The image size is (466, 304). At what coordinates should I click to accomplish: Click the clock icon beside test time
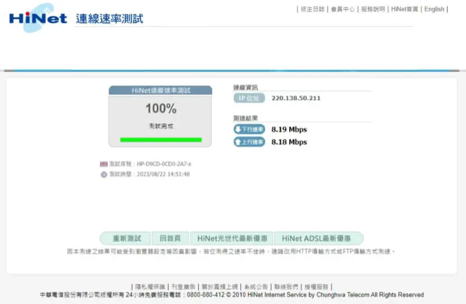(x=104, y=174)
